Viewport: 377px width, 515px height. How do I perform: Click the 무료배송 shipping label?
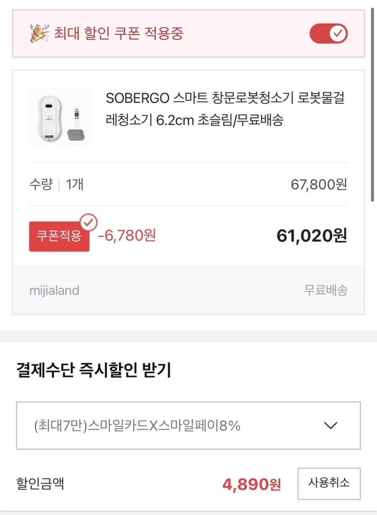(325, 290)
